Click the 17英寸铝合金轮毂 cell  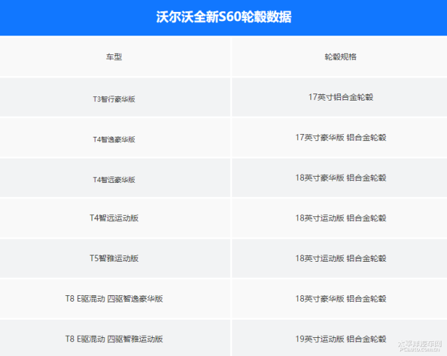pyautogui.click(x=340, y=97)
